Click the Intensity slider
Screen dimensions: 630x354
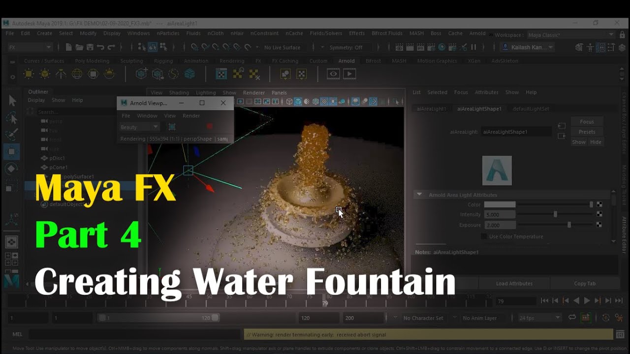(556, 214)
